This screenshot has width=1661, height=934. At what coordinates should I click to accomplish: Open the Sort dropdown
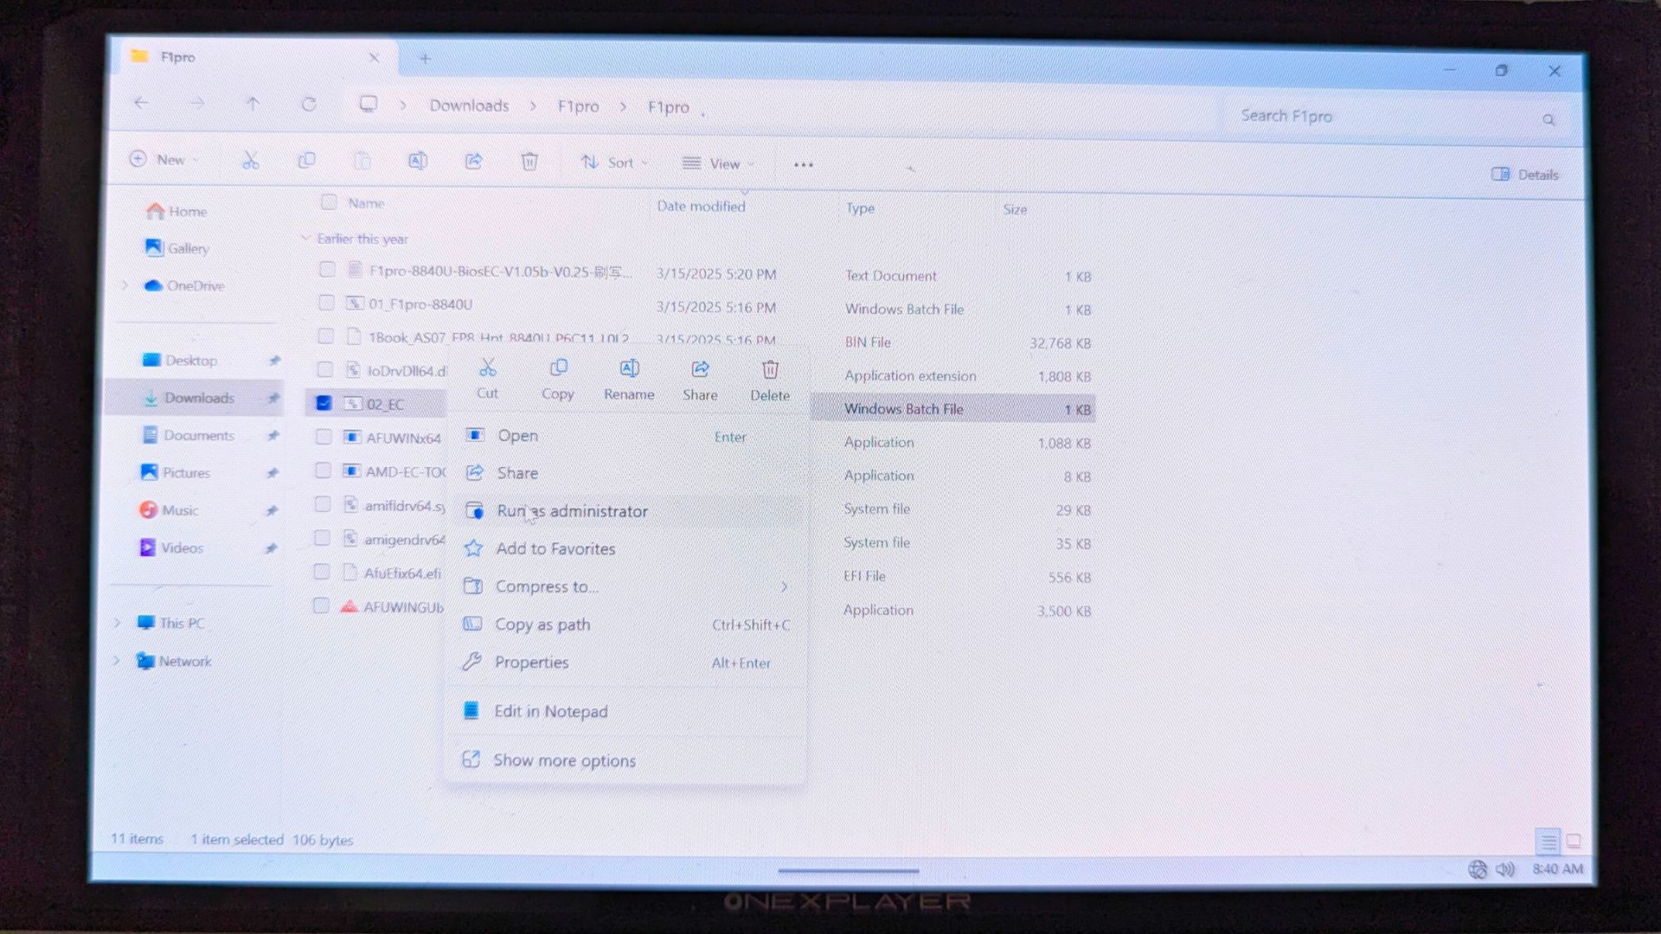pyautogui.click(x=614, y=163)
